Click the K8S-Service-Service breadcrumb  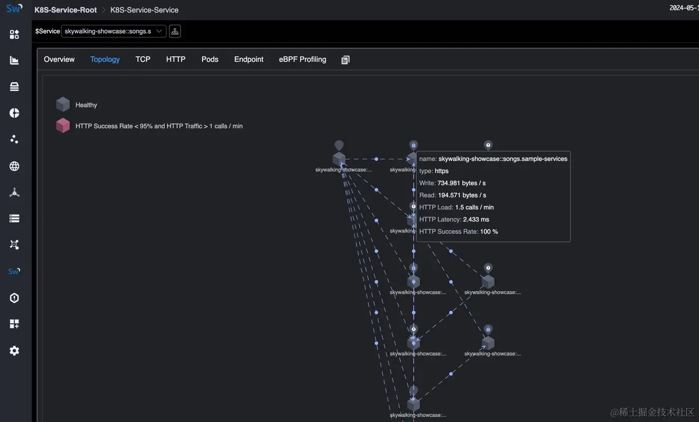pyautogui.click(x=144, y=9)
